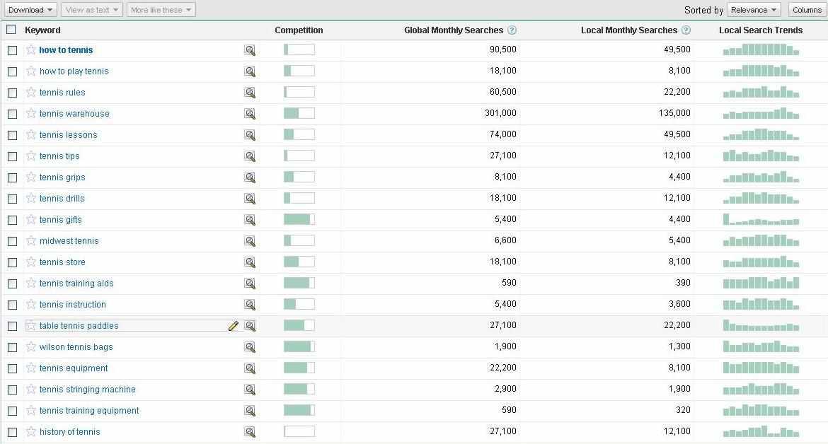This screenshot has height=444, width=828.
Task: Open help icon beside Local Monthly Searches
Action: click(685, 30)
